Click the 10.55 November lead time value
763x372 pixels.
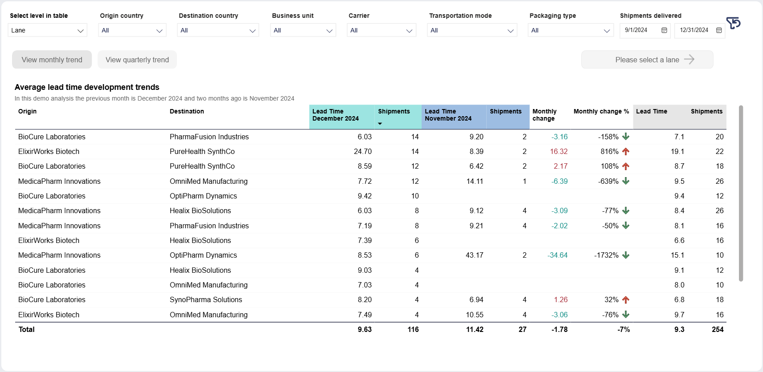coord(475,315)
